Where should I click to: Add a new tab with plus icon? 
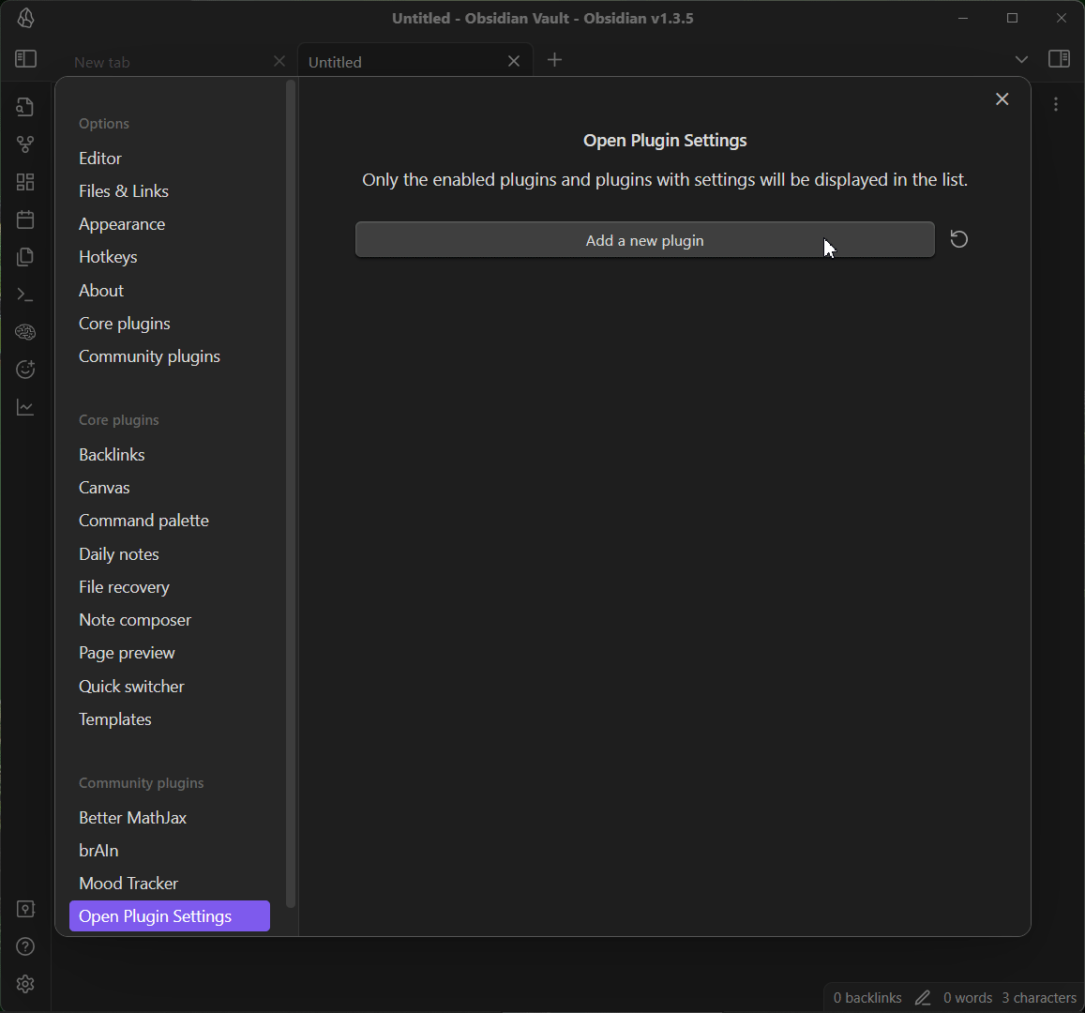pos(554,60)
